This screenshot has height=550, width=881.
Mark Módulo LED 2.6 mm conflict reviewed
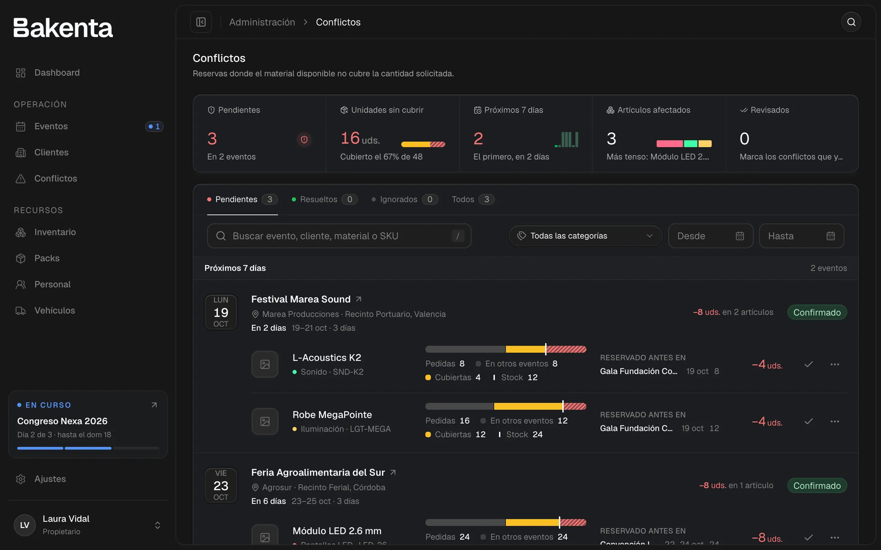click(809, 538)
